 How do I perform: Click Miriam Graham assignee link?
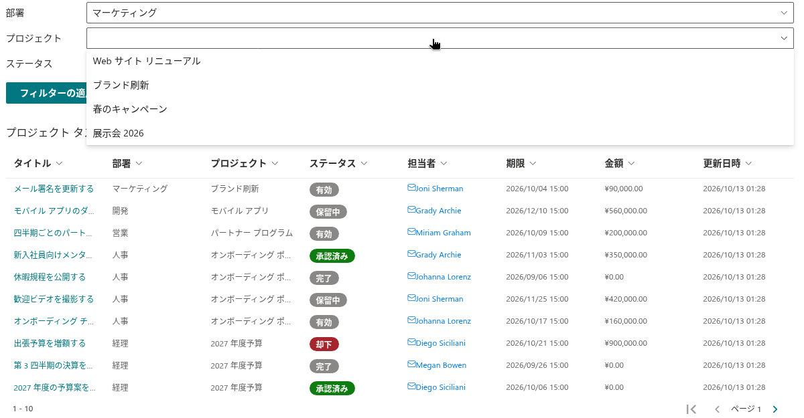pos(443,233)
